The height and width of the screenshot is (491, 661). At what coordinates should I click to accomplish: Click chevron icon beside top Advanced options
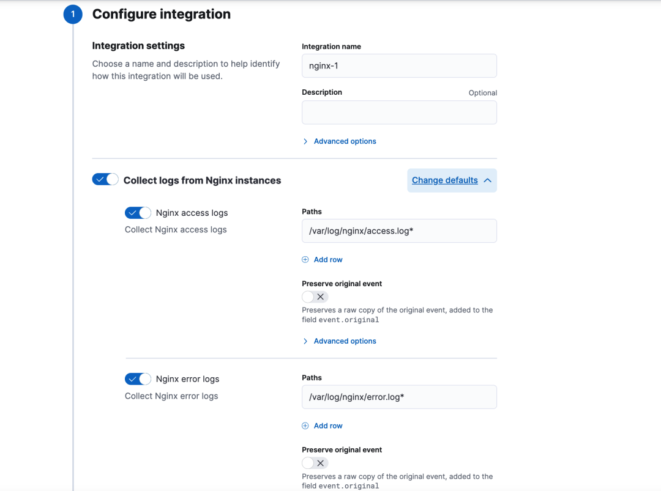coord(305,141)
